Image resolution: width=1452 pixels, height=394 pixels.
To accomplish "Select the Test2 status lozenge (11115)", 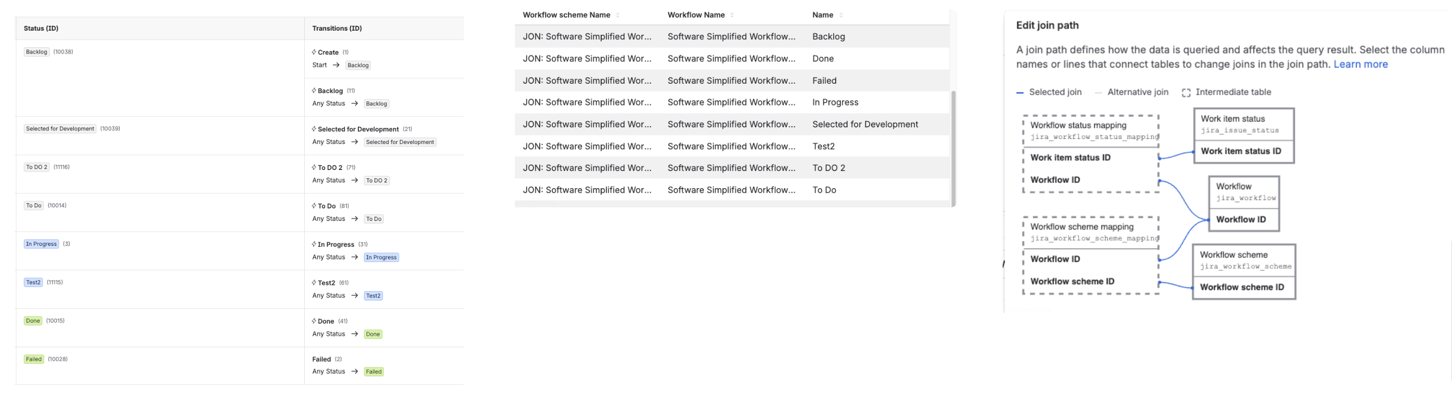I will pyautogui.click(x=33, y=282).
